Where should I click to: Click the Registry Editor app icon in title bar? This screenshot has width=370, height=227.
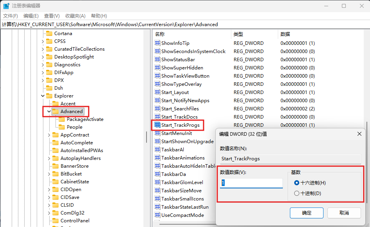tap(6, 6)
